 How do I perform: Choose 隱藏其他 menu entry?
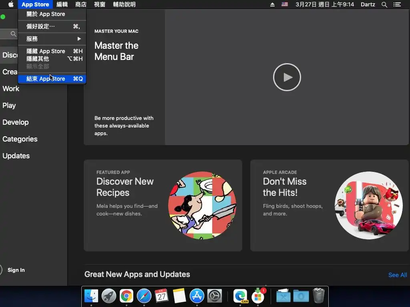tap(52, 59)
